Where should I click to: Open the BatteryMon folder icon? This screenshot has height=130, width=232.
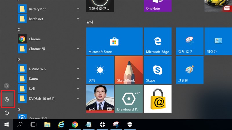click(x=22, y=9)
